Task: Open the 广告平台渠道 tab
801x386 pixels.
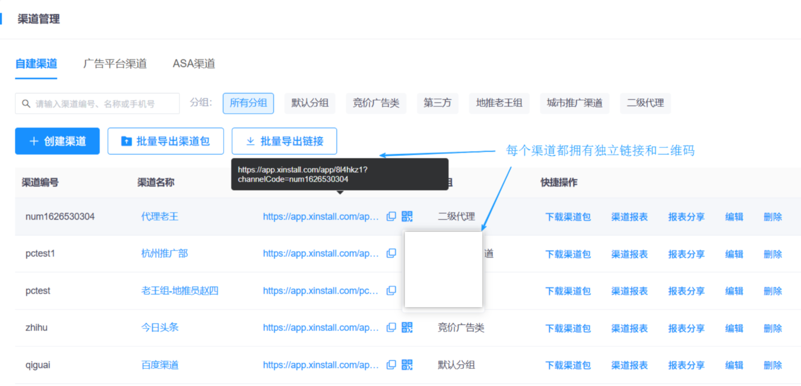Action: [x=115, y=64]
